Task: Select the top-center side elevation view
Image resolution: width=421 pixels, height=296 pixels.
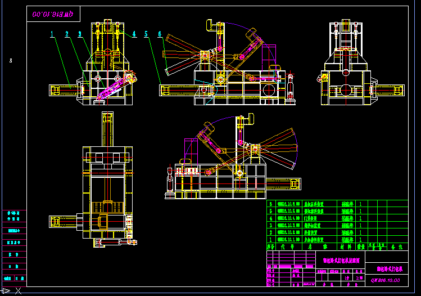Action: 228,62
